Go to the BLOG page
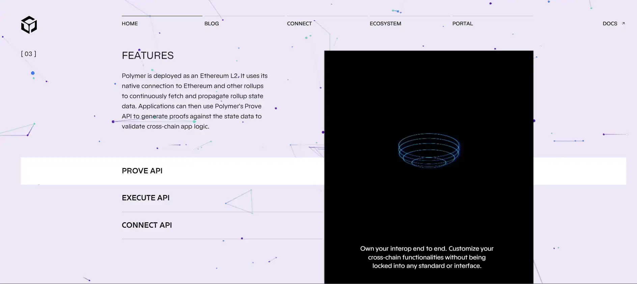 (x=212, y=24)
